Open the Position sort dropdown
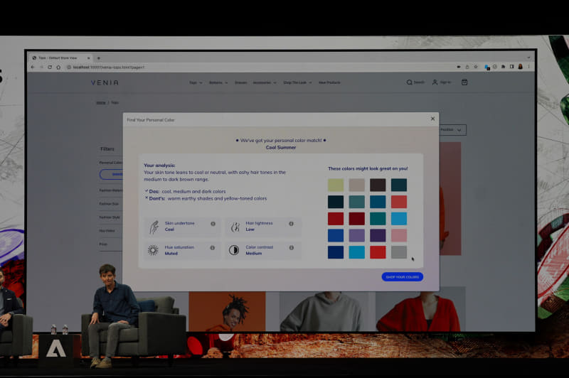 coord(452,130)
